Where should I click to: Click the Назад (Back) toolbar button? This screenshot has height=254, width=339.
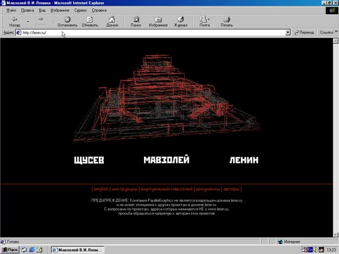14,22
